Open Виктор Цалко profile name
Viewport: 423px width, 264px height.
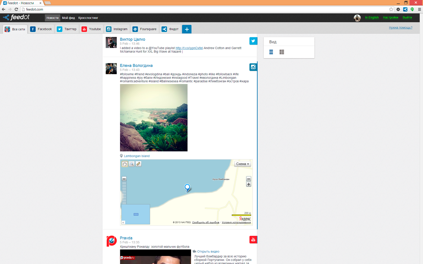pyautogui.click(x=133, y=39)
